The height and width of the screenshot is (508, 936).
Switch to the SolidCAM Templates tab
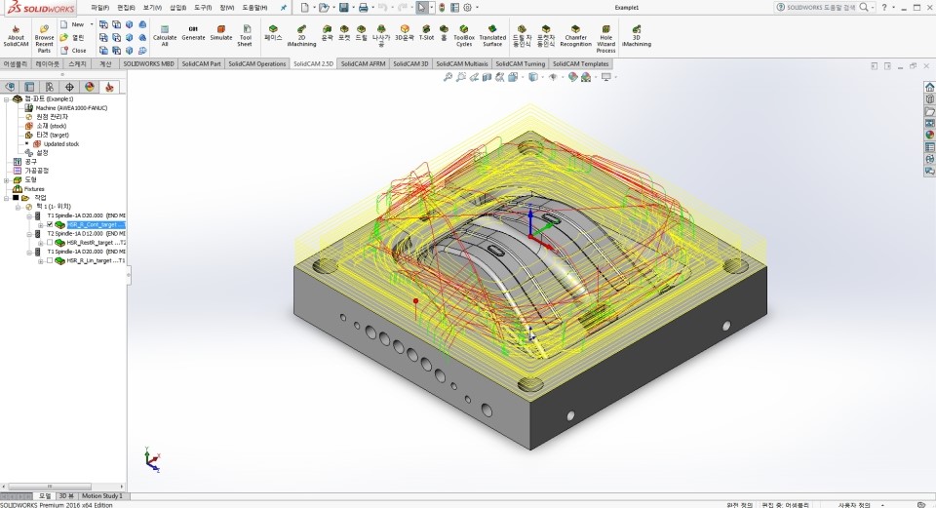coord(580,64)
